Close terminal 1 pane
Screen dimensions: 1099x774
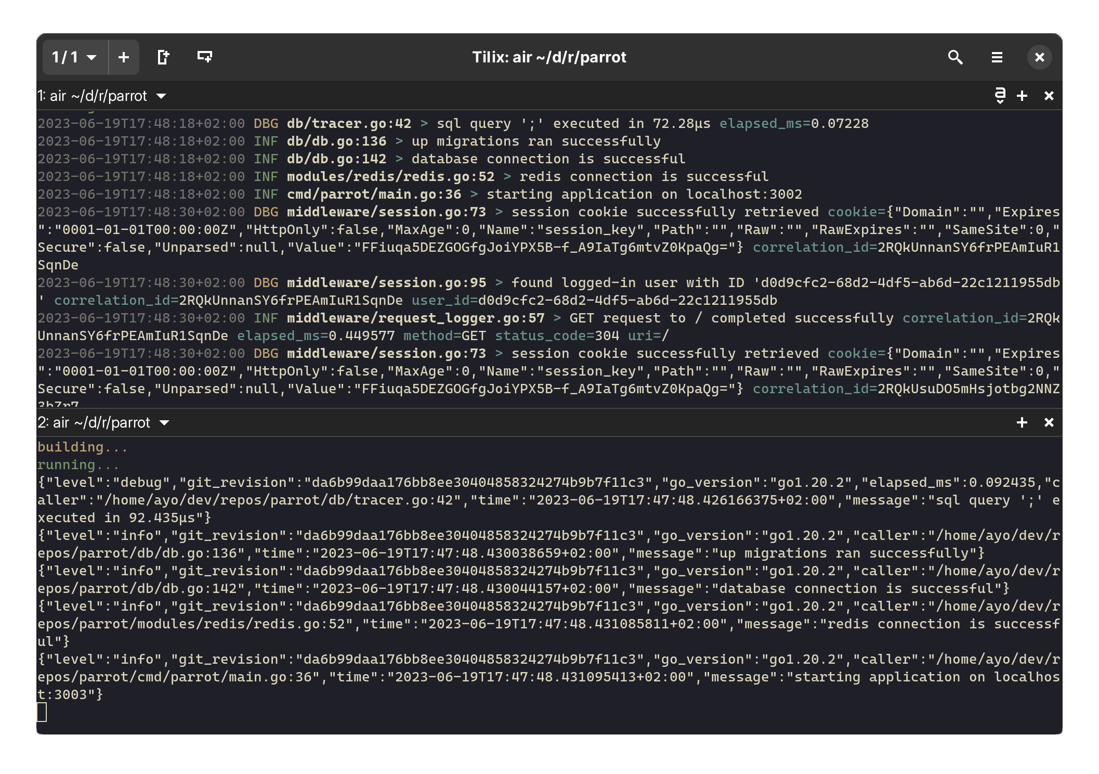(x=1049, y=96)
